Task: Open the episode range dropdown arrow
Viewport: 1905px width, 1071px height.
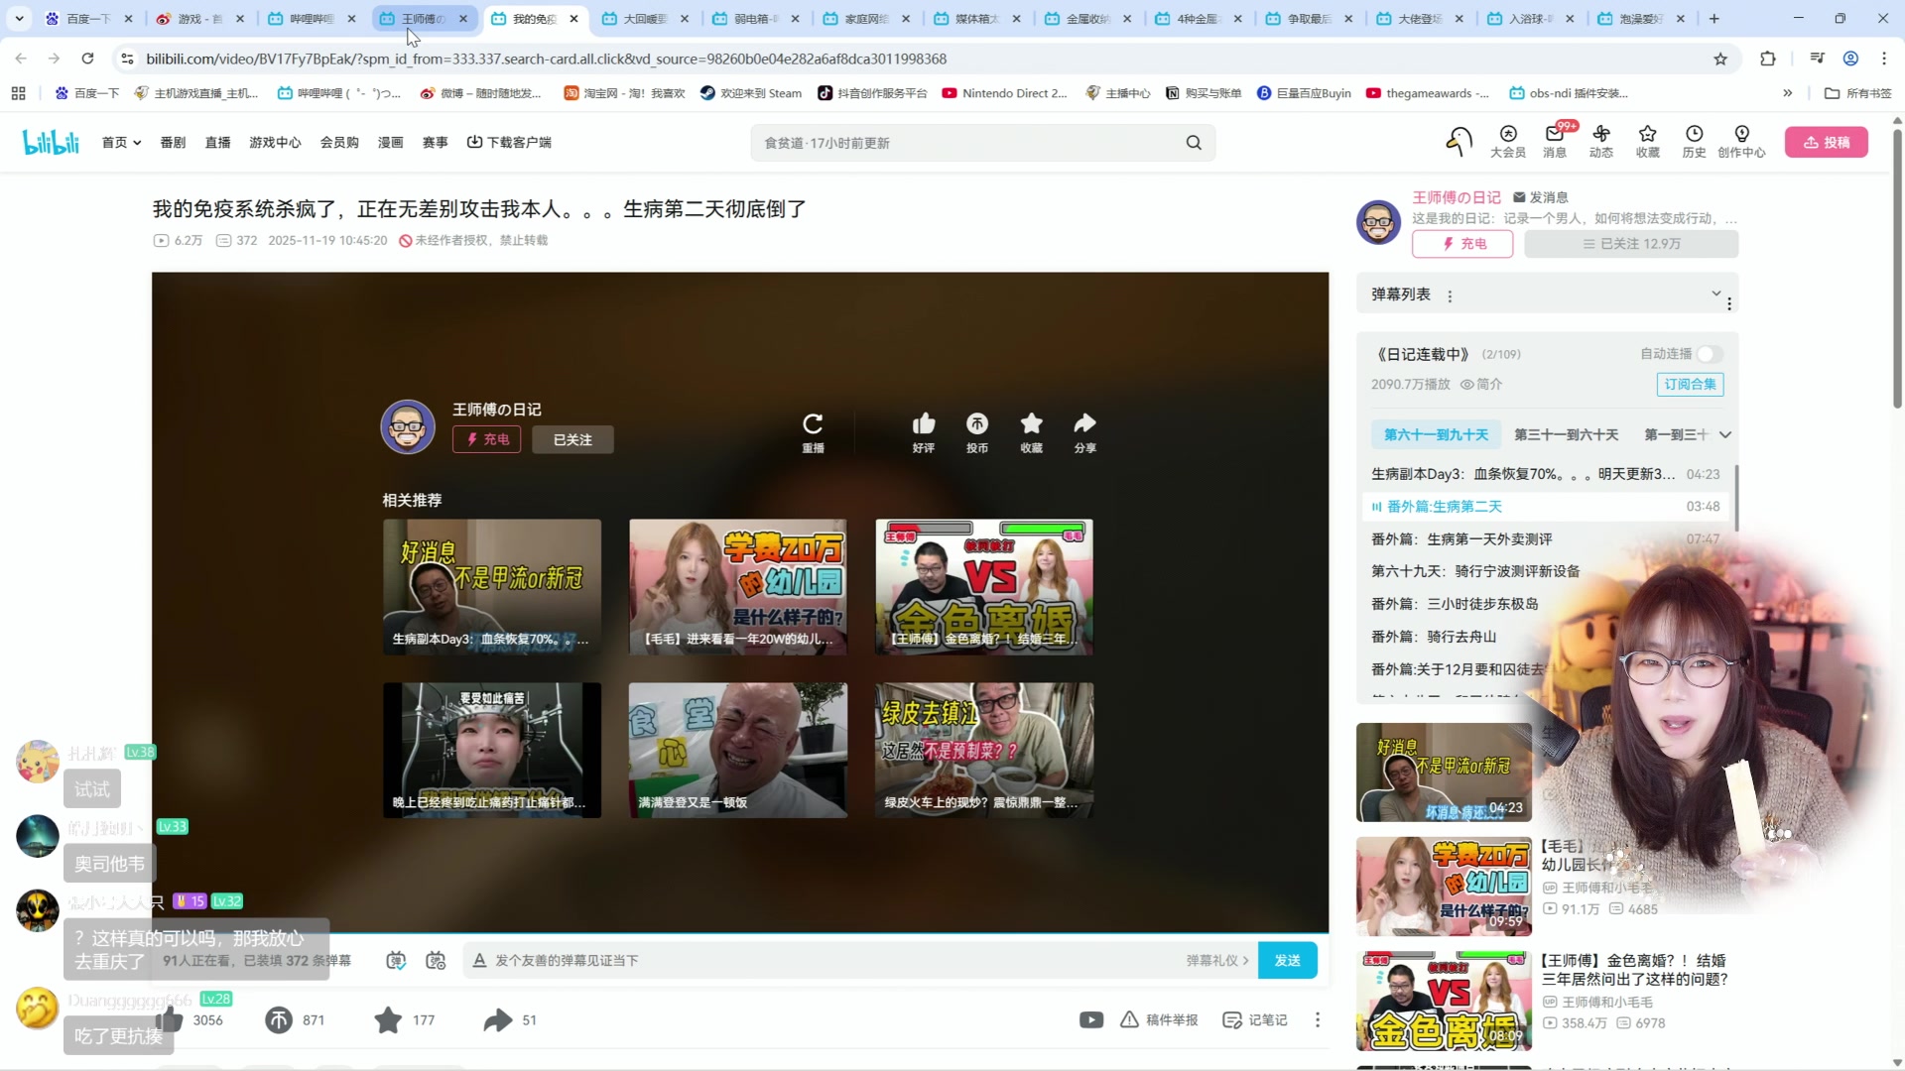Action: point(1725,434)
